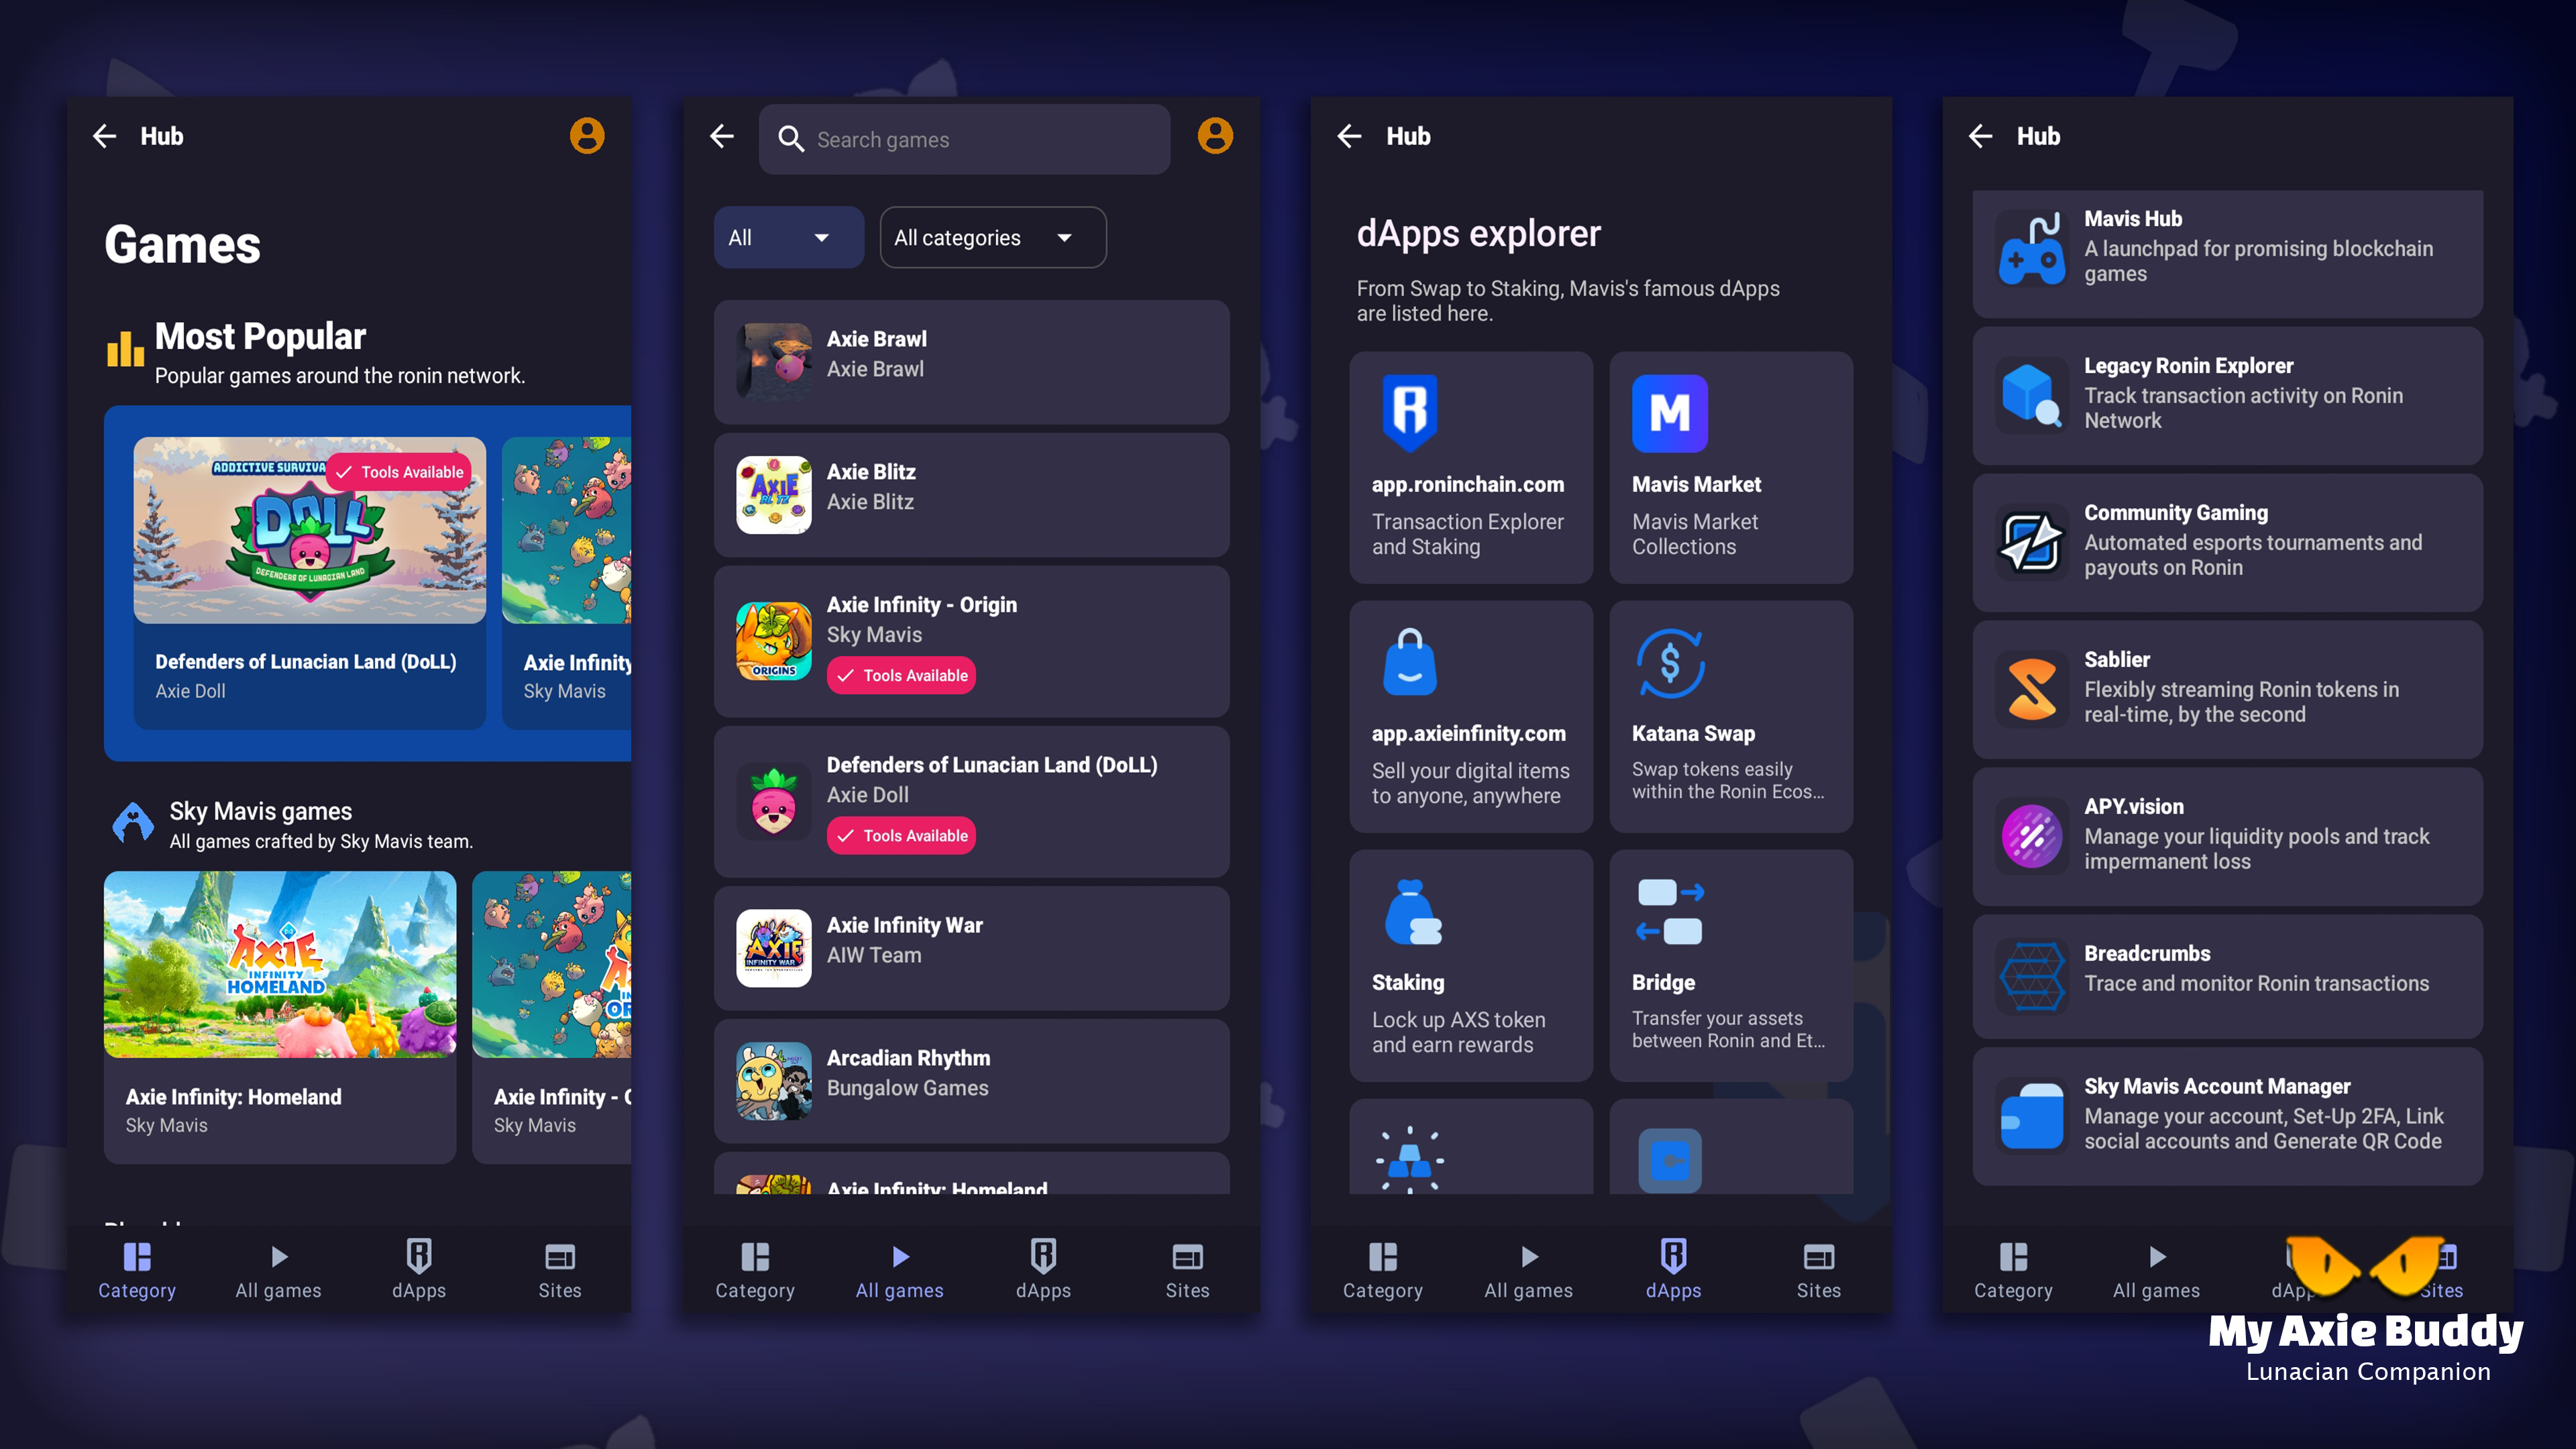Open profile icon on Games screen
This screenshot has width=2576, height=1449.
tap(587, 136)
